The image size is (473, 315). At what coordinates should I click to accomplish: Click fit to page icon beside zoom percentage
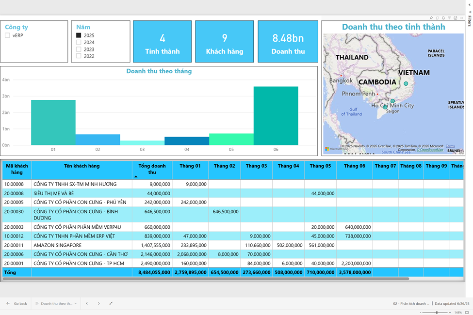click(x=467, y=313)
